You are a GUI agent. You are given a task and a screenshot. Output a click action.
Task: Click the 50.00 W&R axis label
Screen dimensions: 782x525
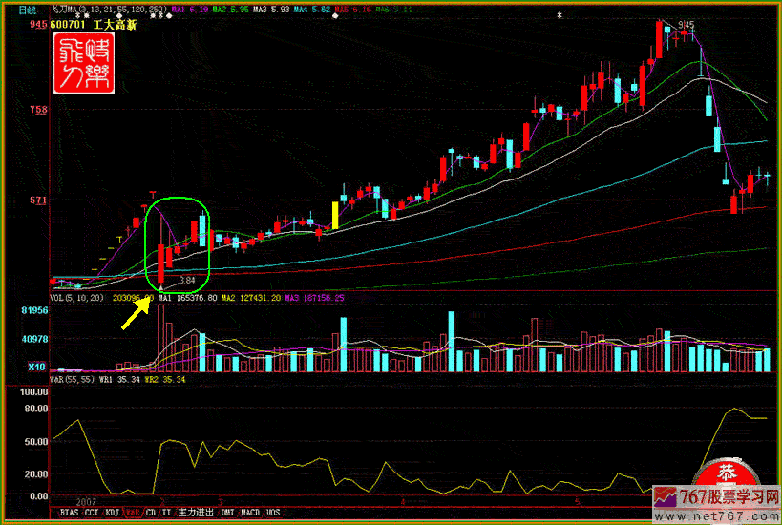36,441
